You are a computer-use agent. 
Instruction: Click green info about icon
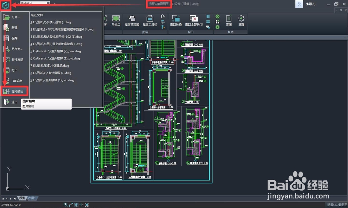217,27
